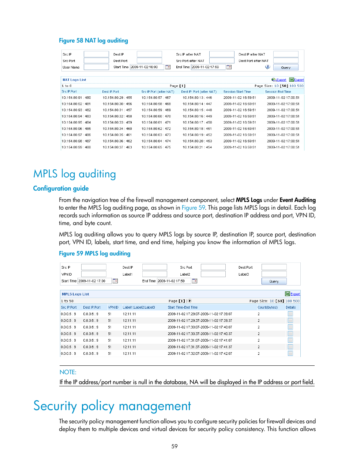Image resolution: width=349 pixels, height=475 pixels.
Task: Open details for MPLS log starting 17:30:37
Action: 290,334
